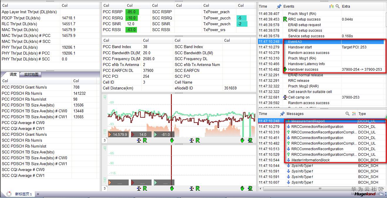387x198 pixels.
Task: Switch to the 实时地图 tab
Action: coord(31,74)
